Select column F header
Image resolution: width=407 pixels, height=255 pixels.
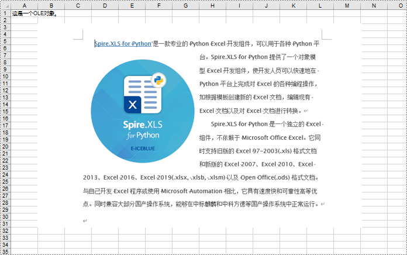pyautogui.click(x=159, y=6)
